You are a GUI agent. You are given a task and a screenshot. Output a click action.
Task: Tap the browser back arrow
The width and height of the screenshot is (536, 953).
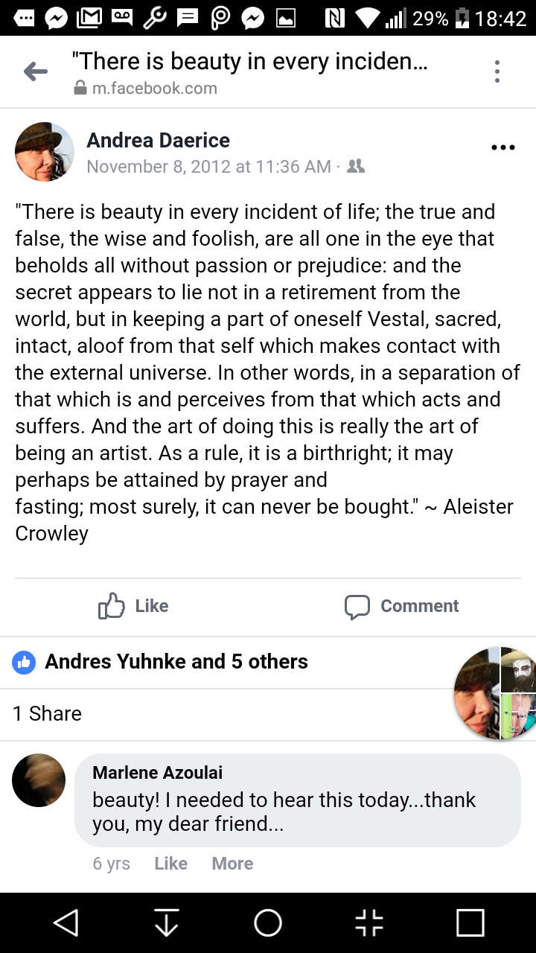click(x=36, y=71)
